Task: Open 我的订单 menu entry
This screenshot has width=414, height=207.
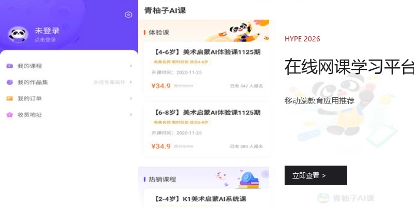Action: [69, 98]
